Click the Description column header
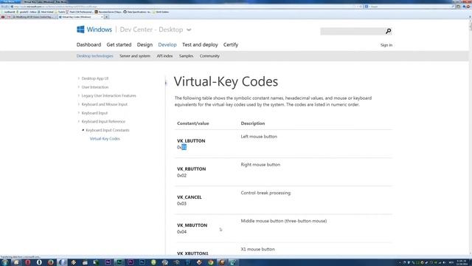Image resolution: width=472 pixels, height=266 pixels. point(253,123)
